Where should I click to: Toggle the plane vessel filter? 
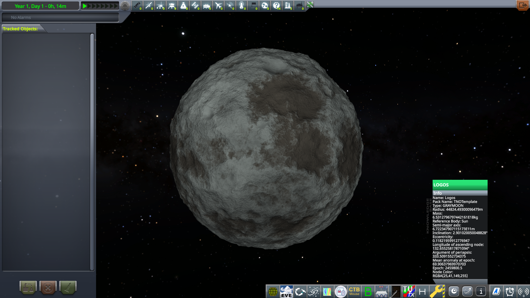pyautogui.click(x=218, y=6)
